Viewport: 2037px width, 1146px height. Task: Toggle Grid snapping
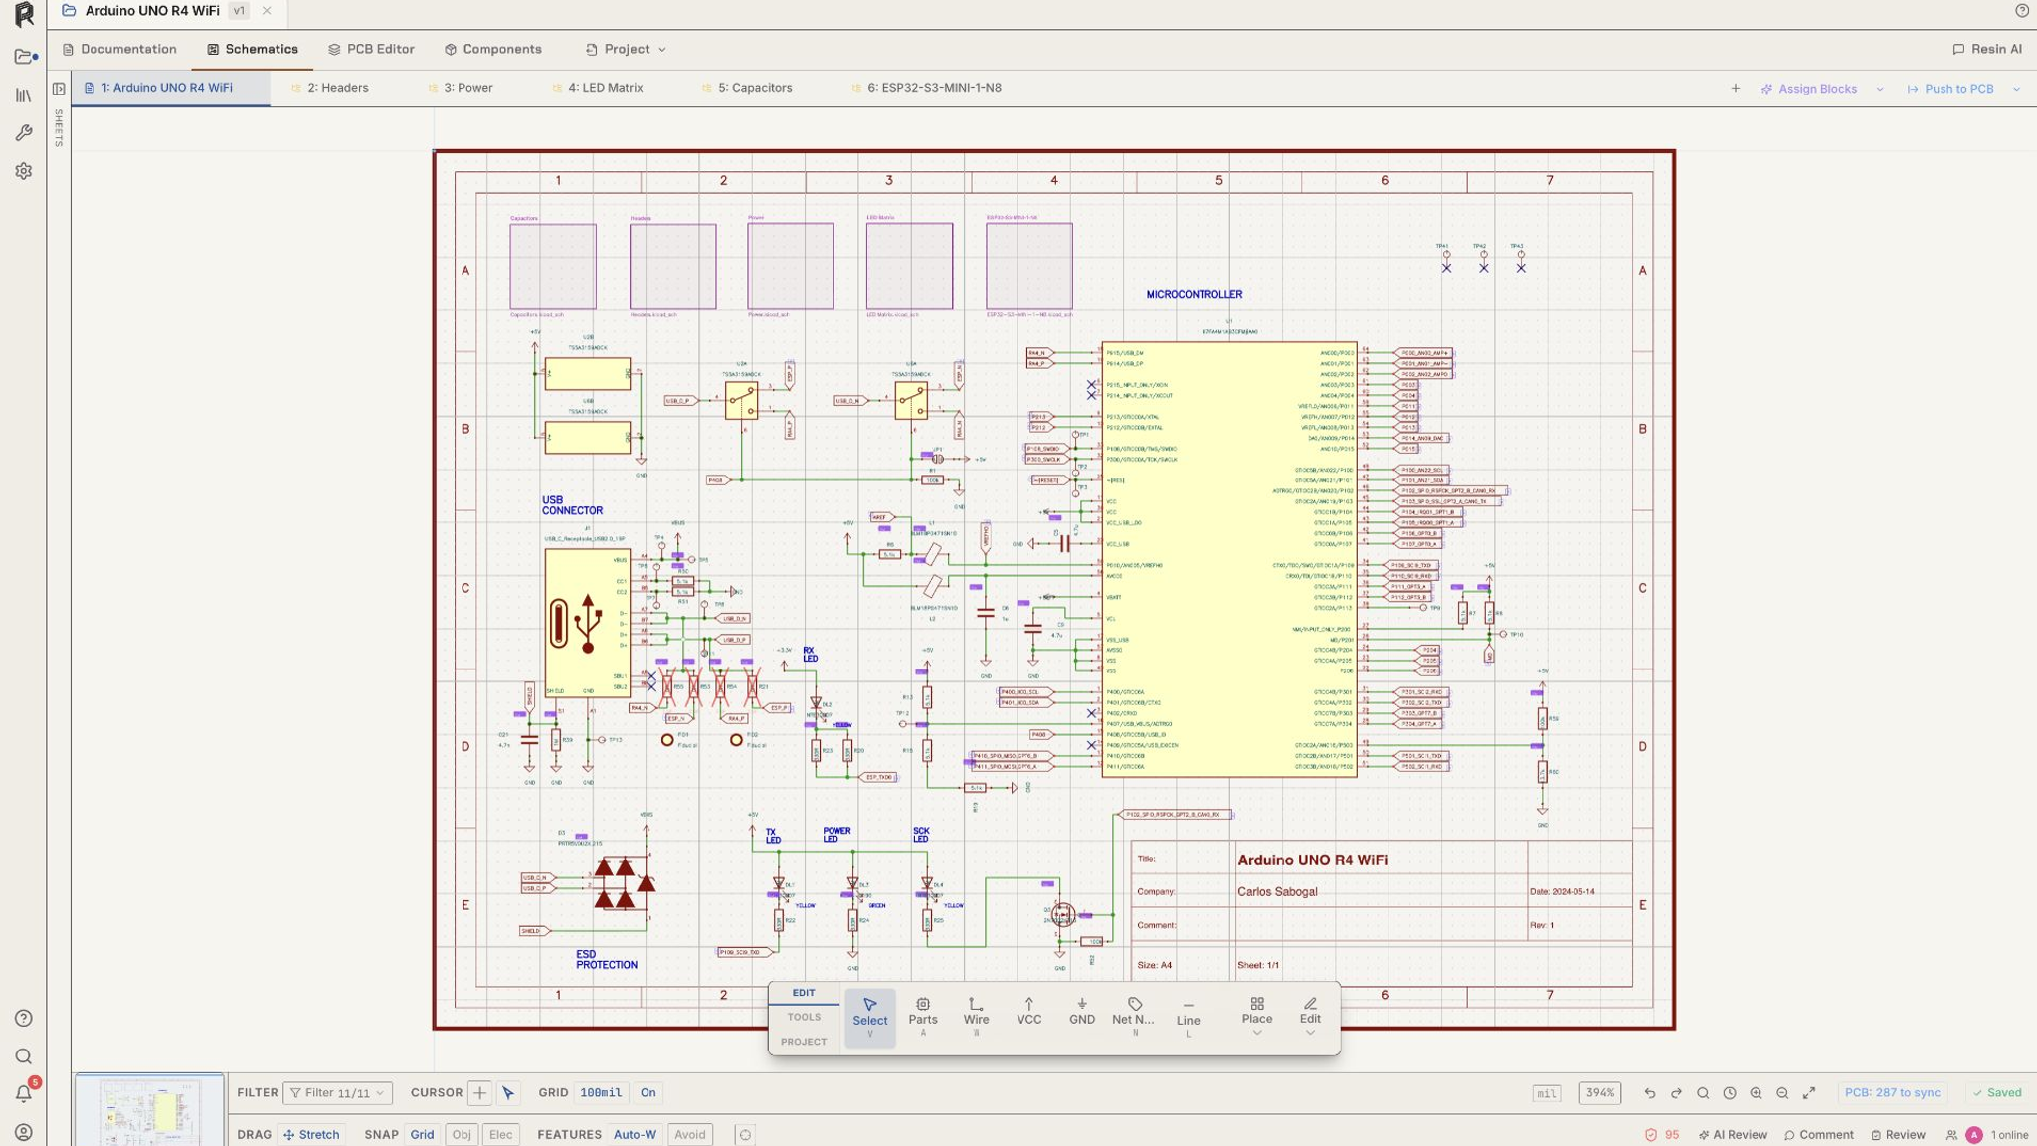point(422,1135)
